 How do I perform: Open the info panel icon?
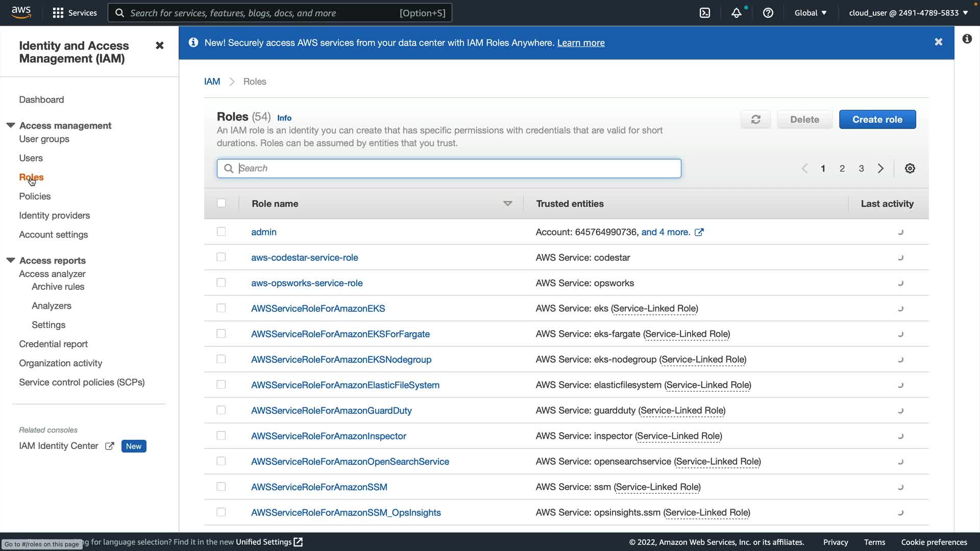[967, 39]
